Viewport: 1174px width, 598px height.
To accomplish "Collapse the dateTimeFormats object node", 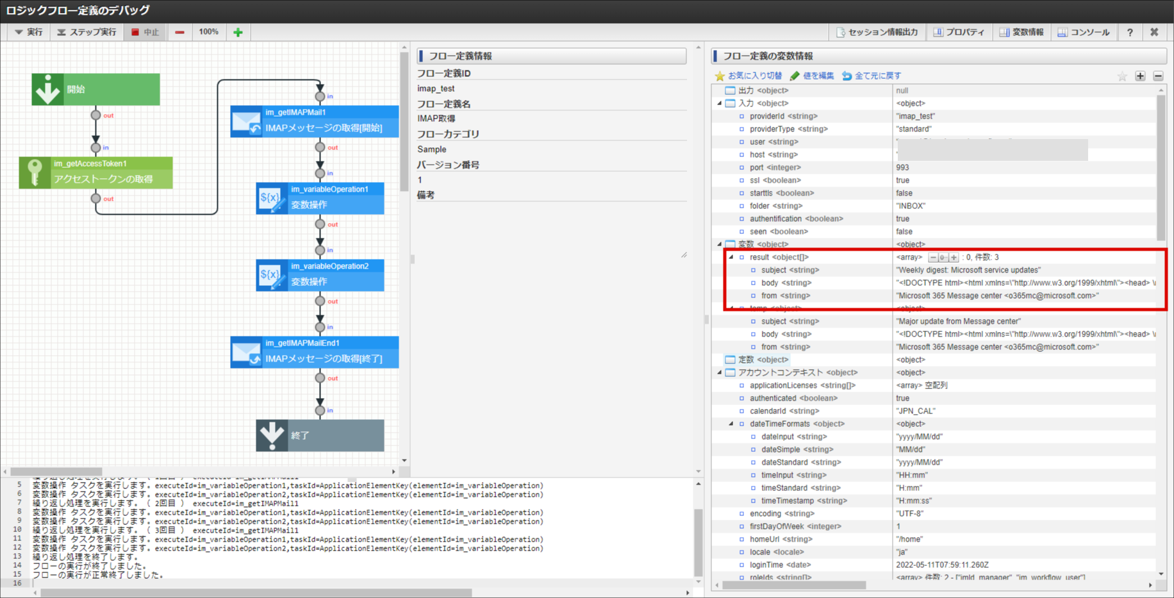I will point(731,424).
